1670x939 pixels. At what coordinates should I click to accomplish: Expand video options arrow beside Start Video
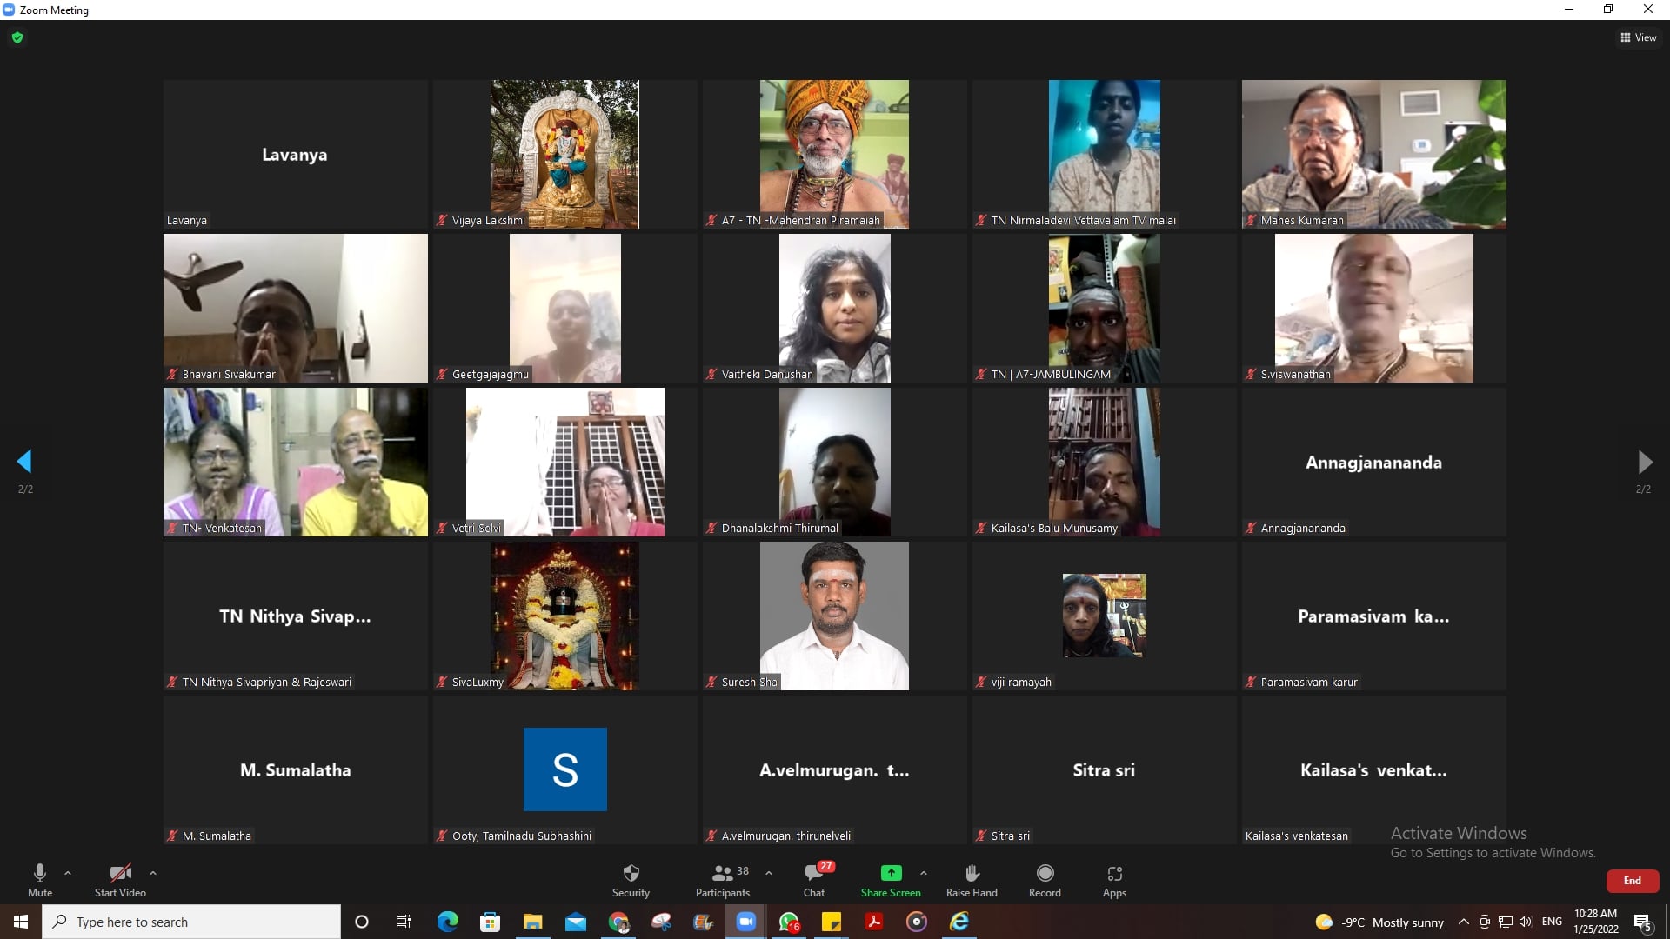click(x=153, y=873)
